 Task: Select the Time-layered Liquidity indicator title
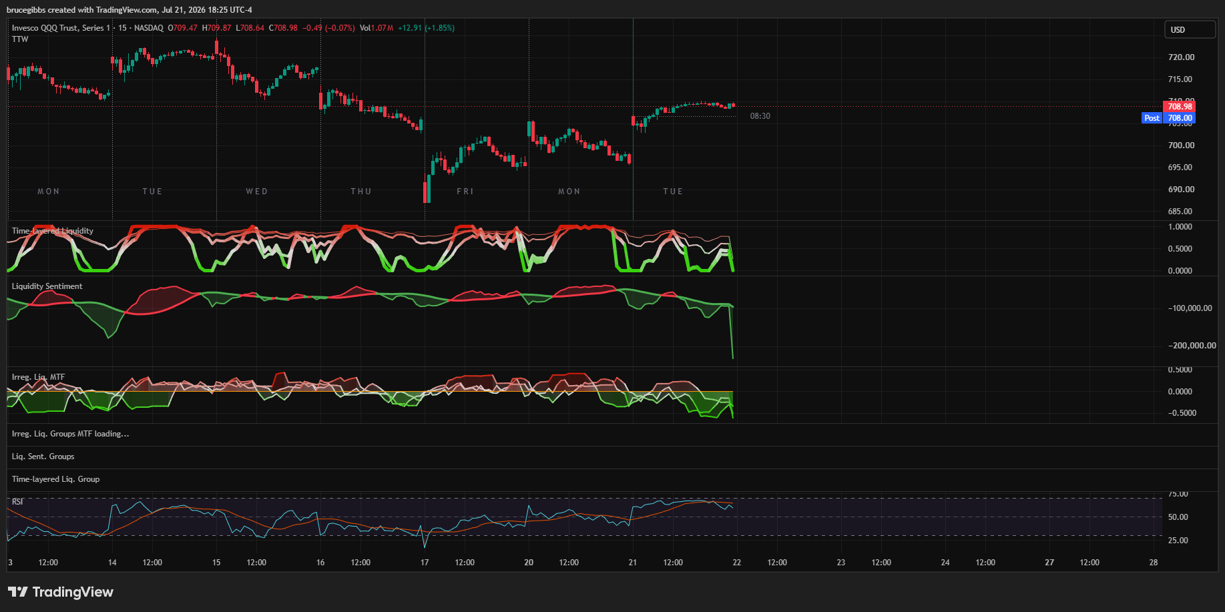tap(53, 231)
